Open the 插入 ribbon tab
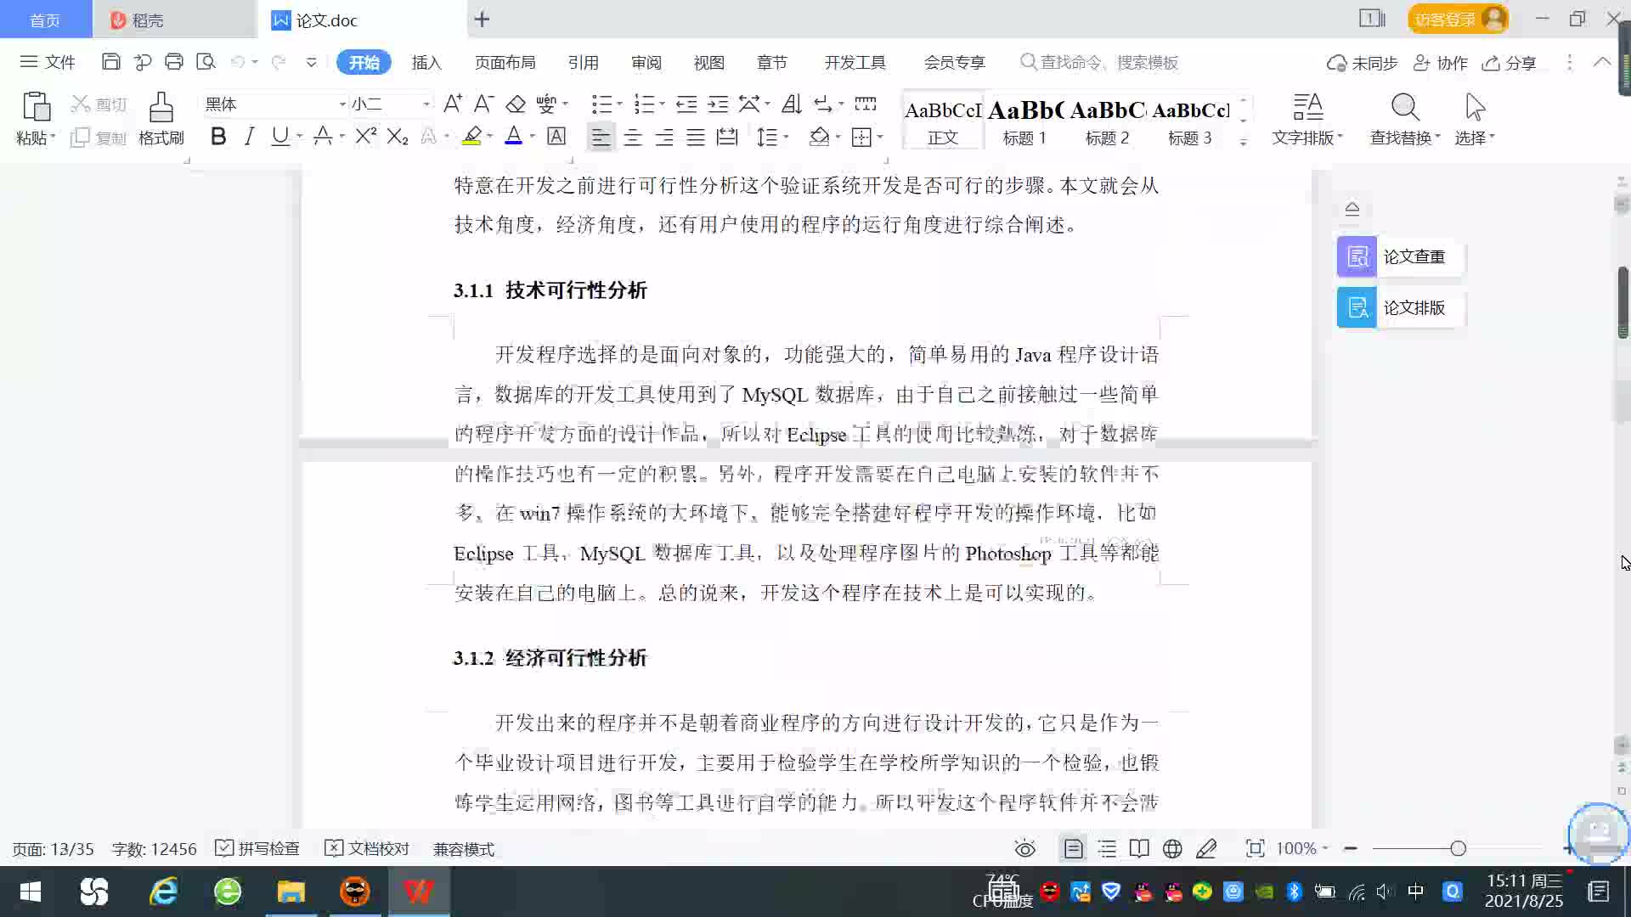The width and height of the screenshot is (1631, 917). tap(426, 63)
